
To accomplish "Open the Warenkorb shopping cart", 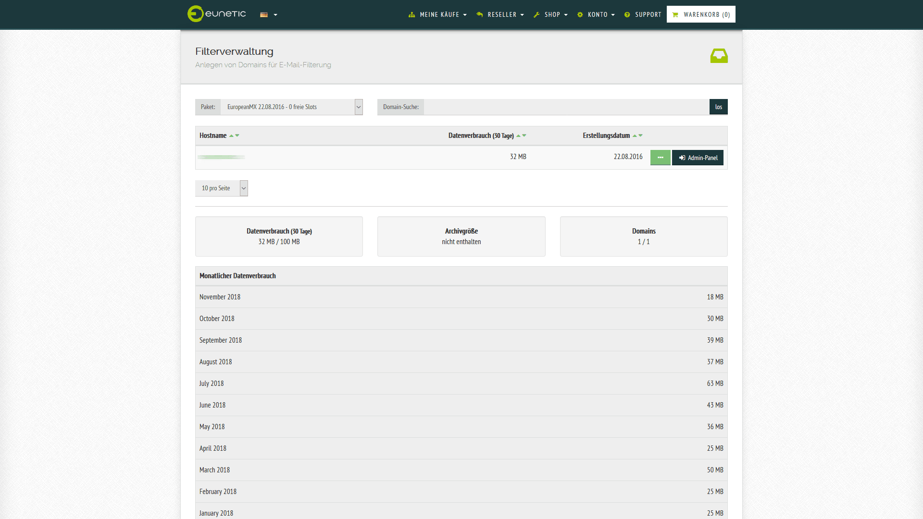I will tap(701, 14).
